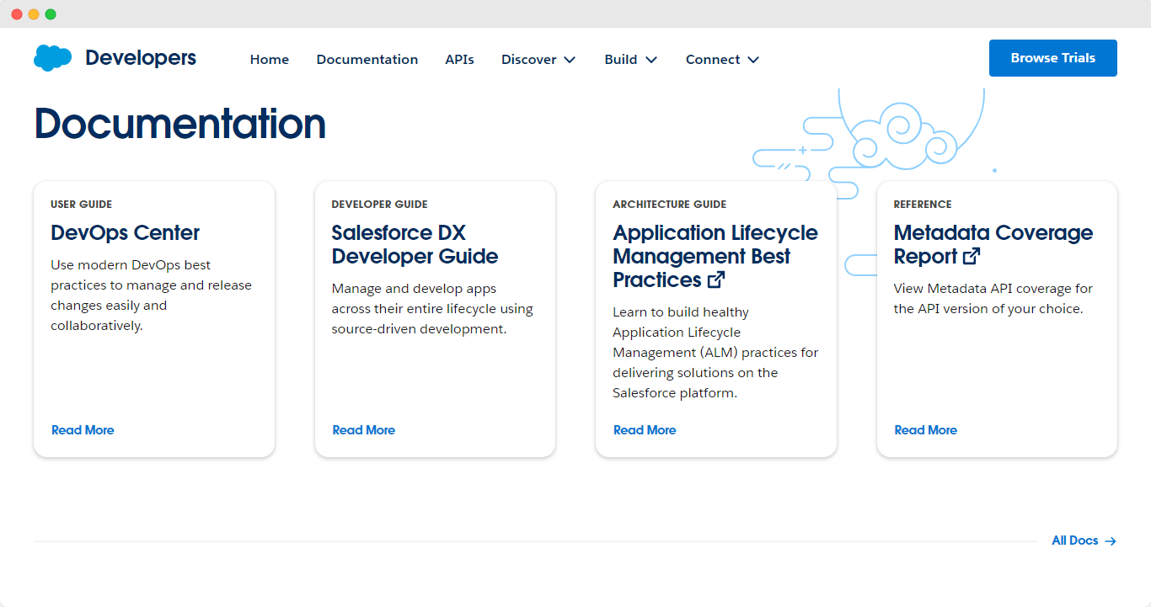Expand the Connect menu chevron
Viewport: 1151px width, 607px height.
[x=753, y=60]
